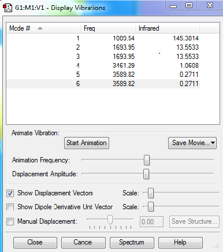
Task: Sort by the Freq column header
Action: pyautogui.click(x=108, y=28)
